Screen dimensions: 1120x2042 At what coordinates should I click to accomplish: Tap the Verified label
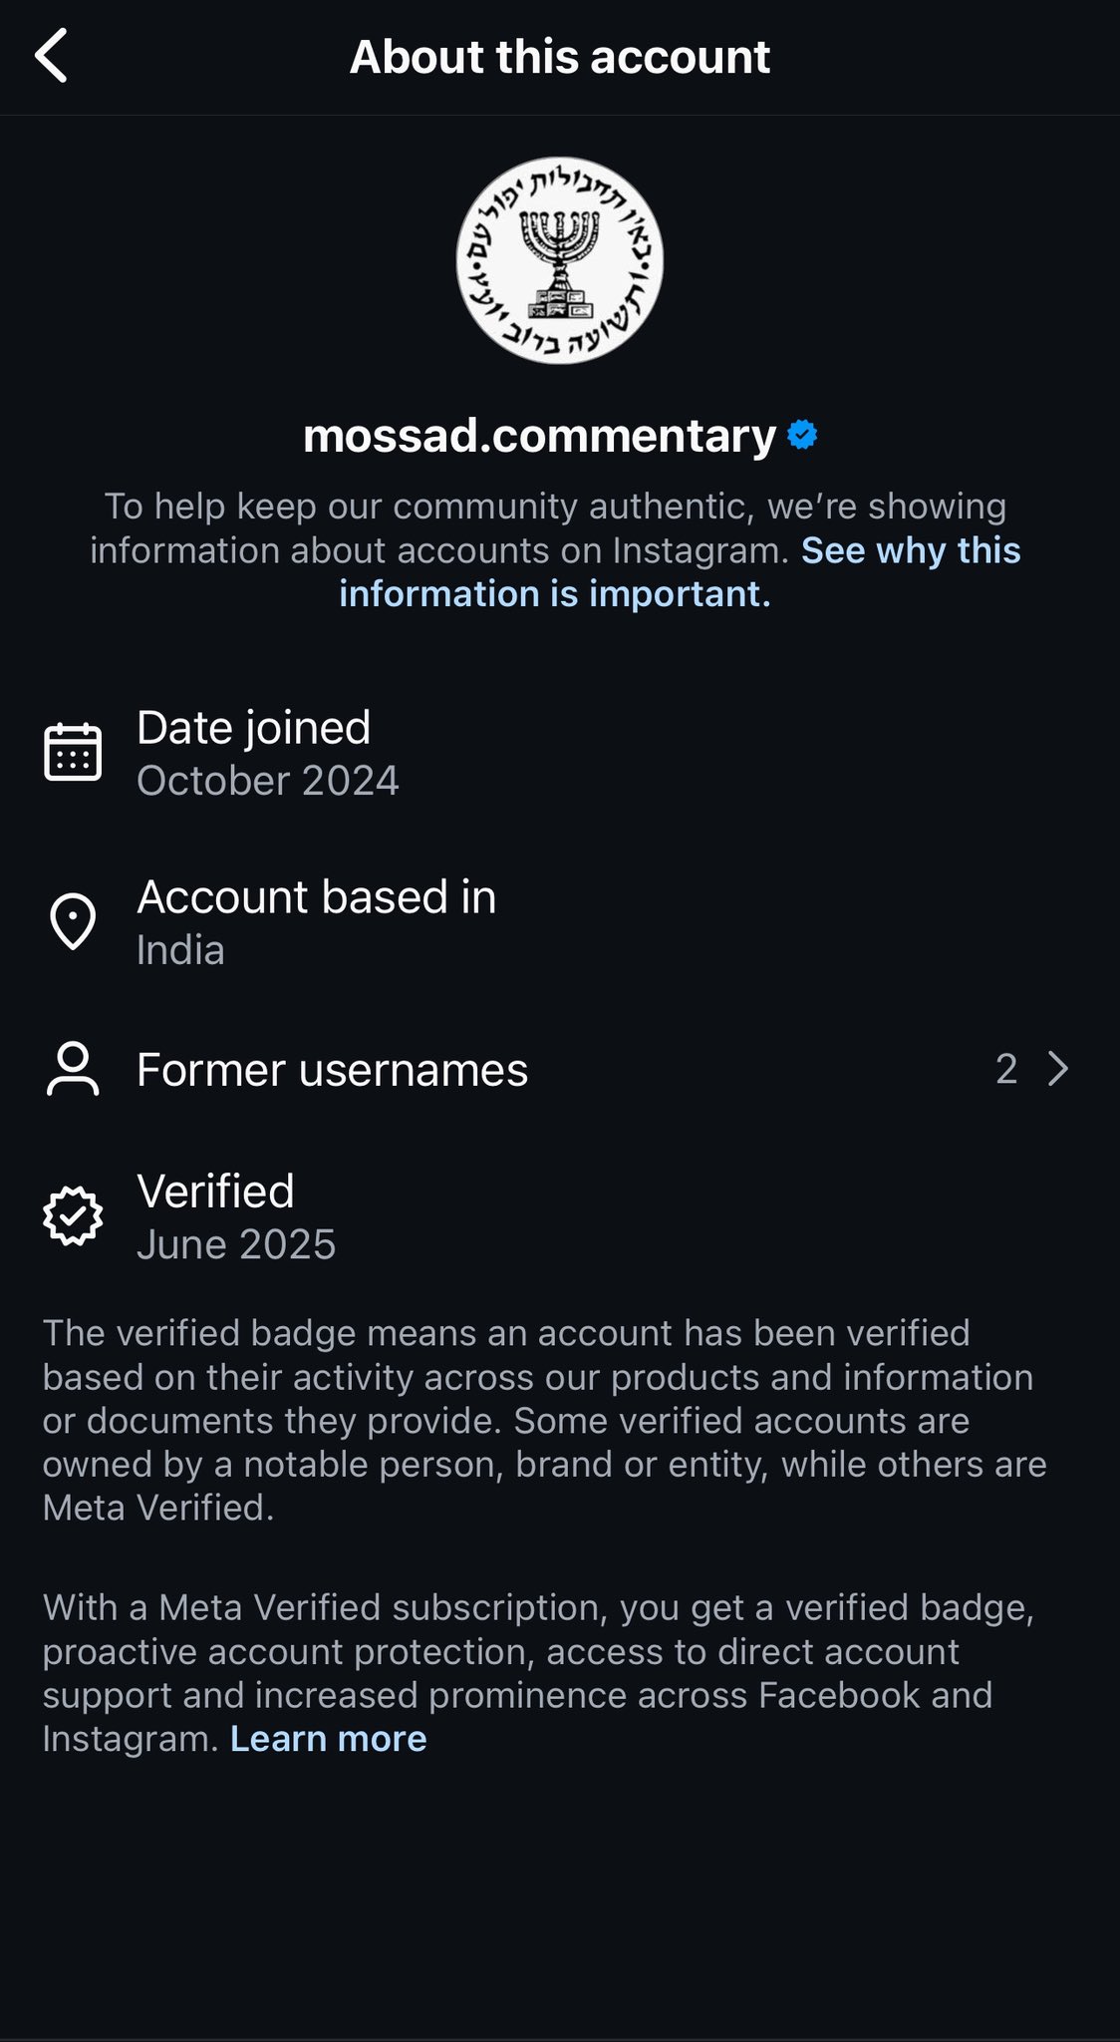[215, 1191]
